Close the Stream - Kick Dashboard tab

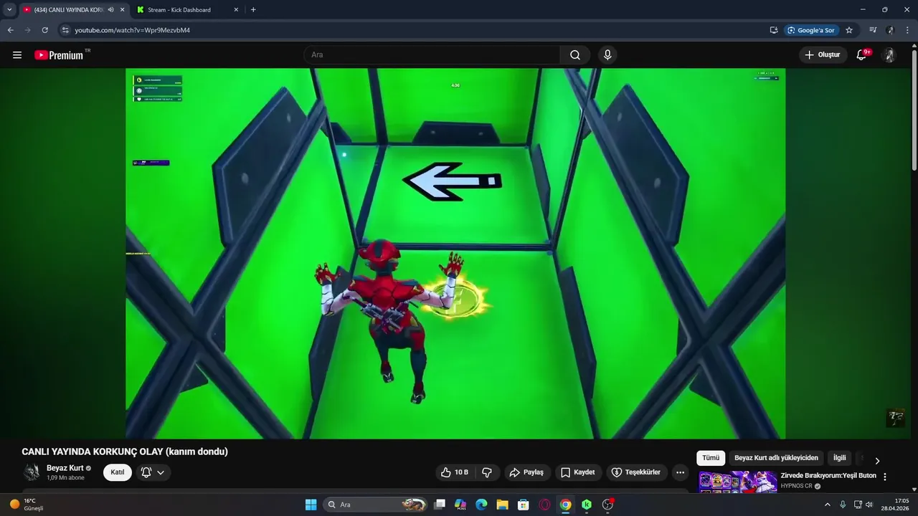pos(236,10)
